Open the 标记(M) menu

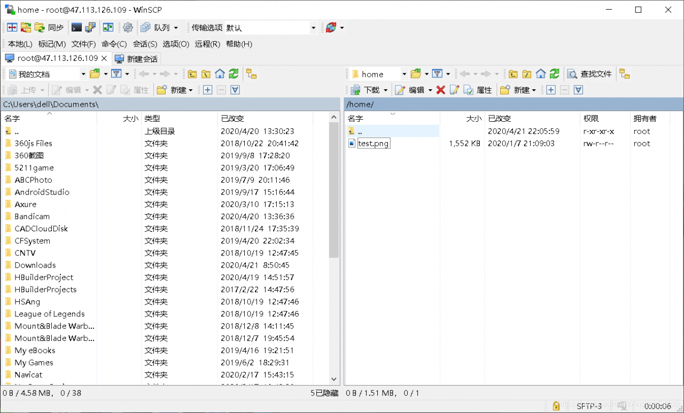pos(52,44)
